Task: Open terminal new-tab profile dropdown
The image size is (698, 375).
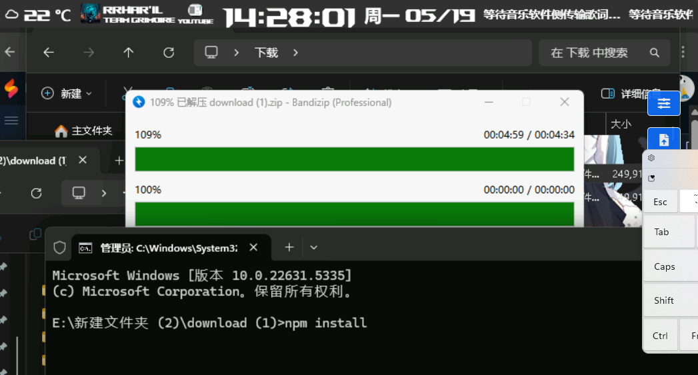Action: (x=314, y=248)
